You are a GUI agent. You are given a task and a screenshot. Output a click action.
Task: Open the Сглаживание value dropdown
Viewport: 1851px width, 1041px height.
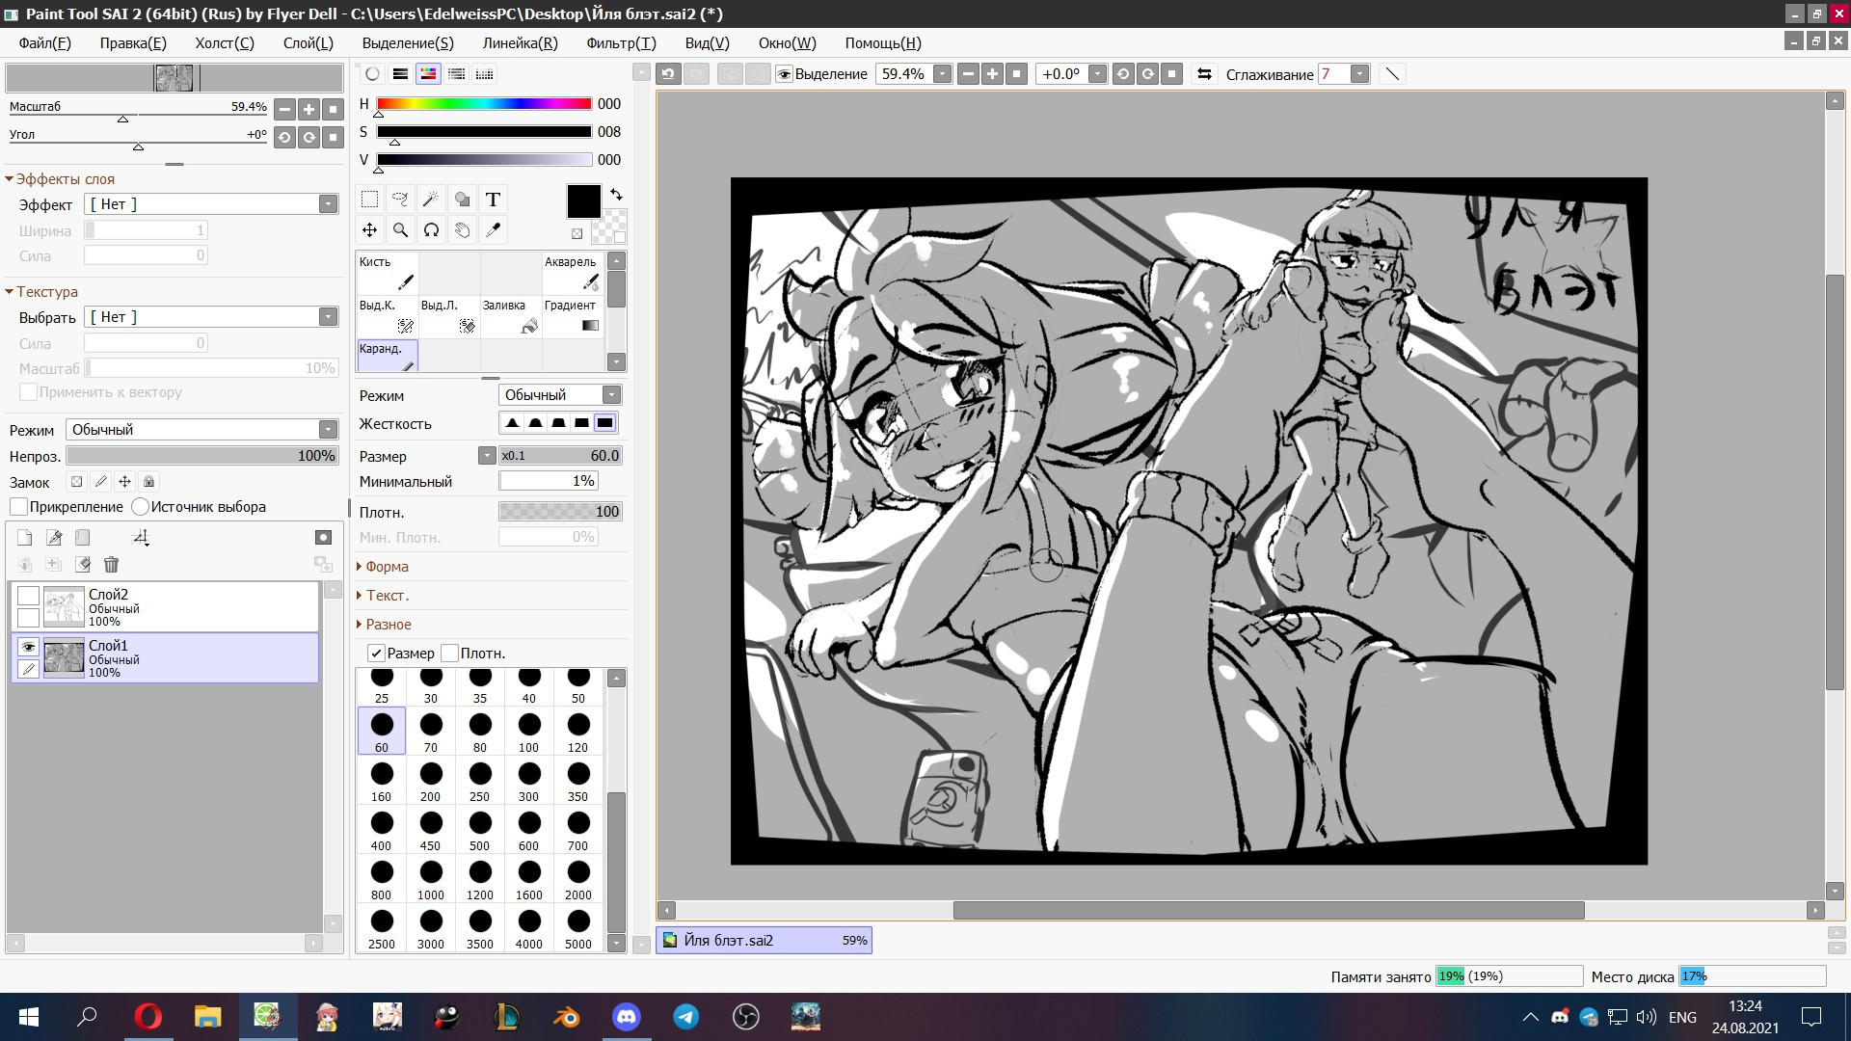click(1359, 74)
